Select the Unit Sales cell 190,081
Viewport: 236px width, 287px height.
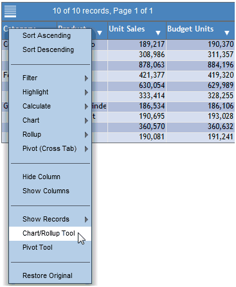(x=137, y=137)
